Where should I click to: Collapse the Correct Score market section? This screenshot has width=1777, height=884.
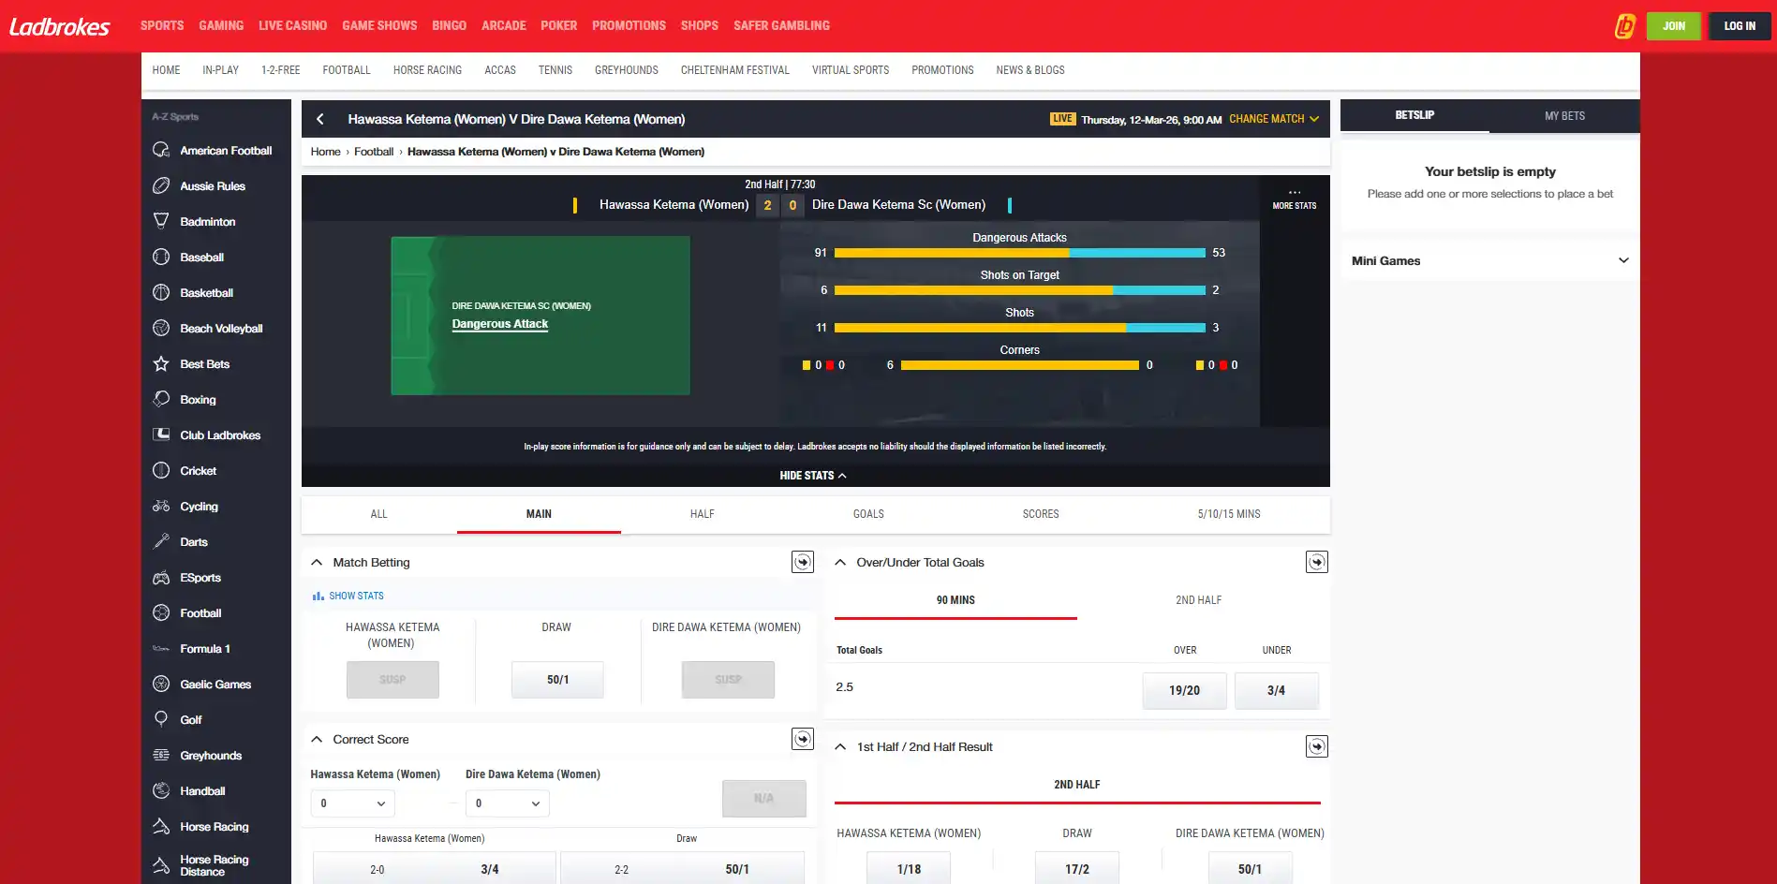pyautogui.click(x=317, y=740)
